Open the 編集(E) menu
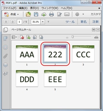 (23, 8)
